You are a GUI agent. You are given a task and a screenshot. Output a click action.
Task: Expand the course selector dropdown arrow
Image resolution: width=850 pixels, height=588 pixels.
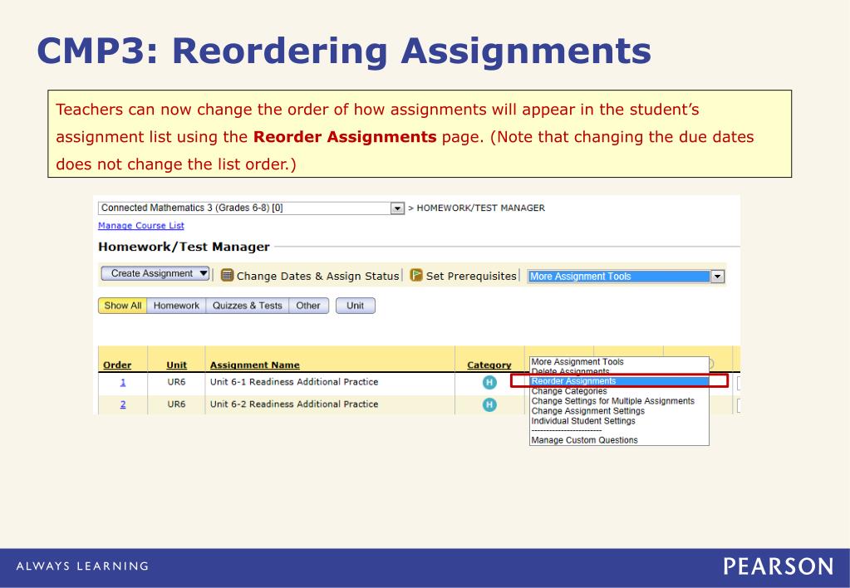pos(397,208)
